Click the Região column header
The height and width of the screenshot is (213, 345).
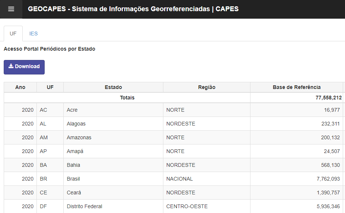[207, 87]
